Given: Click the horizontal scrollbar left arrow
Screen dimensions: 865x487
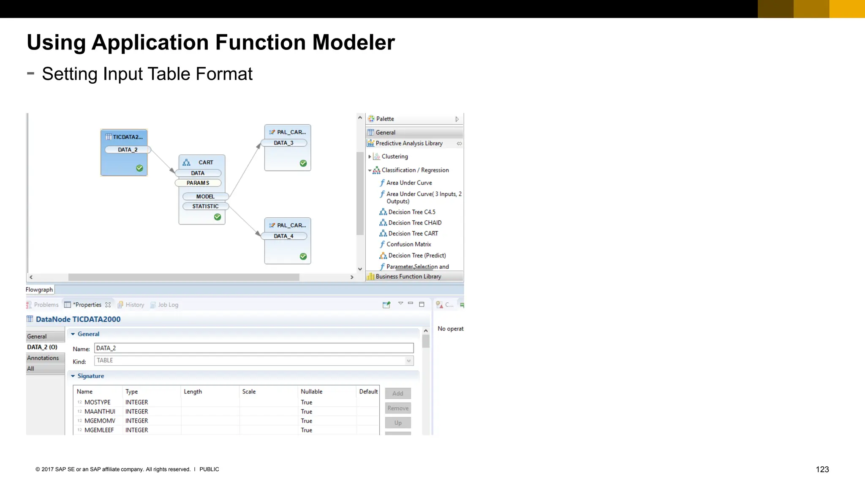Looking at the screenshot, I should tap(31, 277).
